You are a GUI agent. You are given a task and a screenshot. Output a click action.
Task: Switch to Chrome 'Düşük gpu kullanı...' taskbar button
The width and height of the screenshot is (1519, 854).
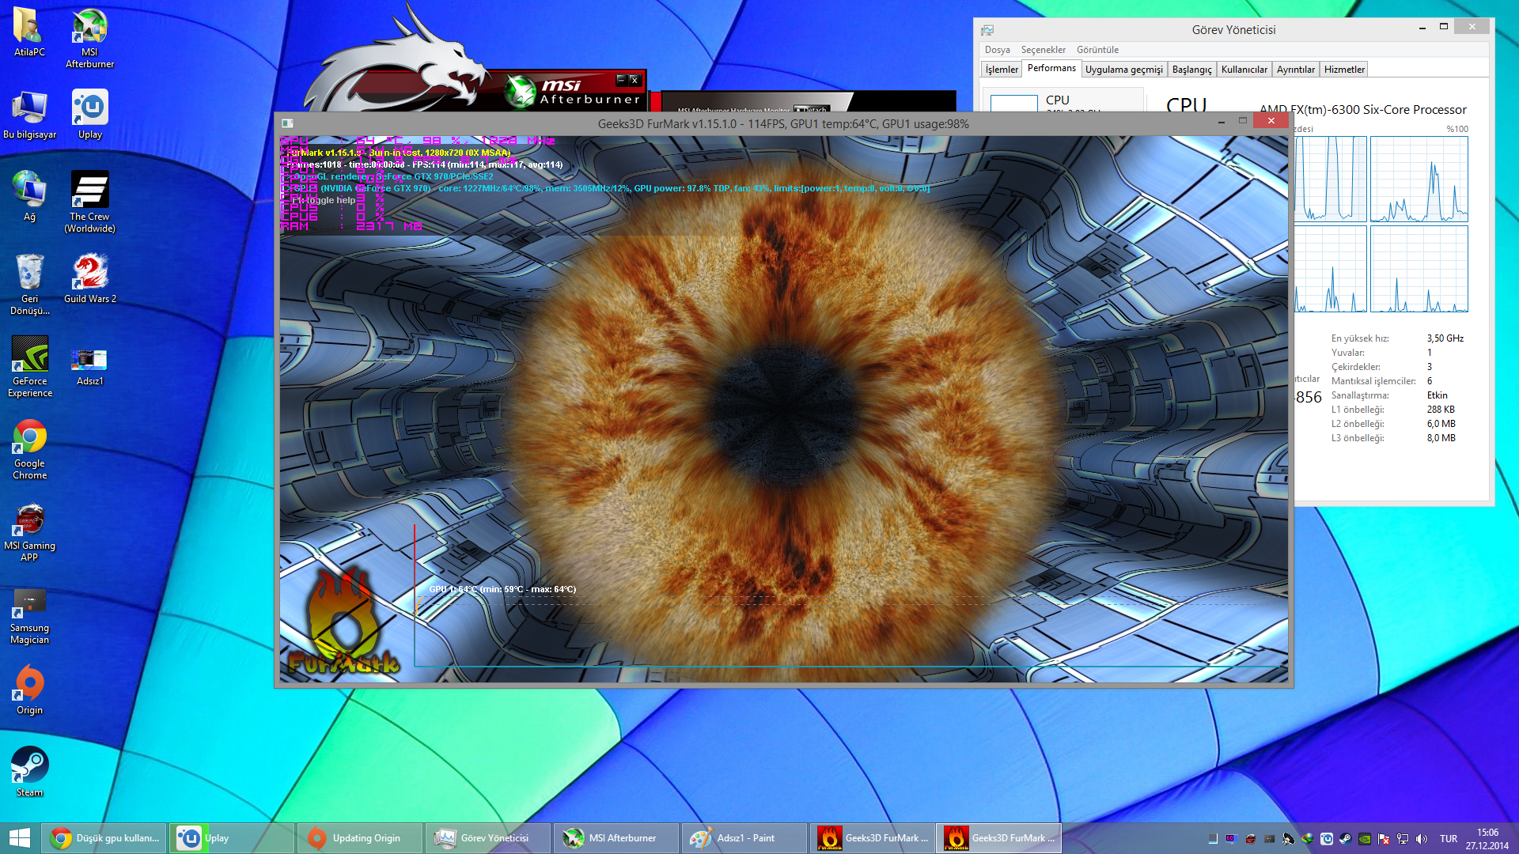[104, 838]
